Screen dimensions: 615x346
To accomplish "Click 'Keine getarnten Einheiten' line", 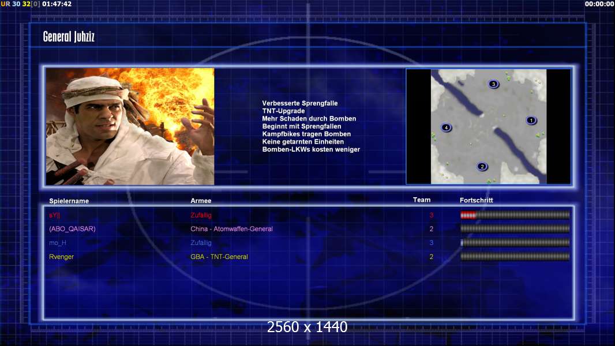I will tap(303, 141).
